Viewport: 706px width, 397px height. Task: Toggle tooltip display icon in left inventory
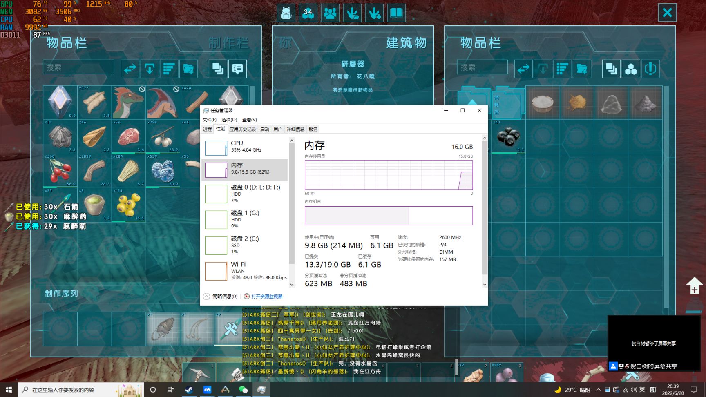[x=237, y=69]
